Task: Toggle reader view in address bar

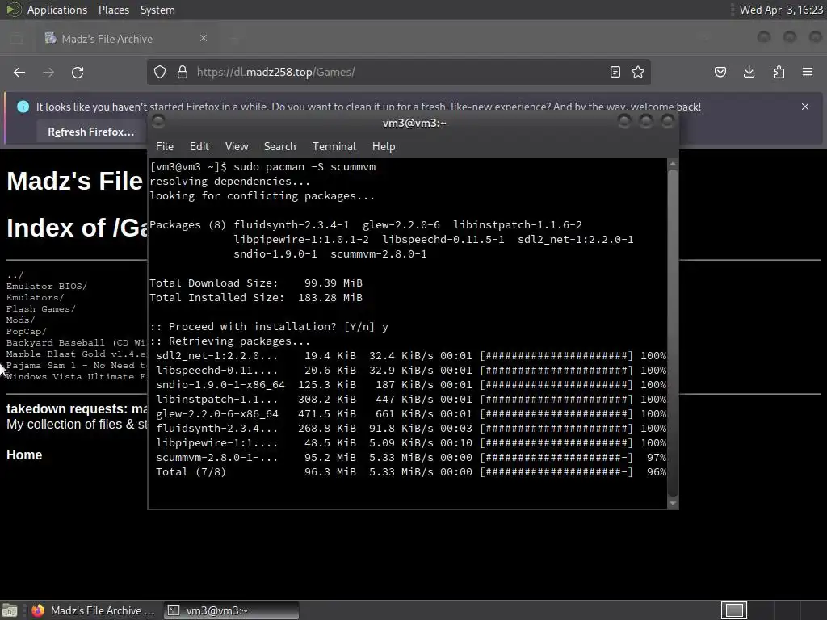Action: [615, 72]
